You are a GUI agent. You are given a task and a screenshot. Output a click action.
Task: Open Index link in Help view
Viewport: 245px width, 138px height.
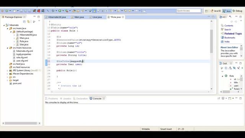click(227, 42)
